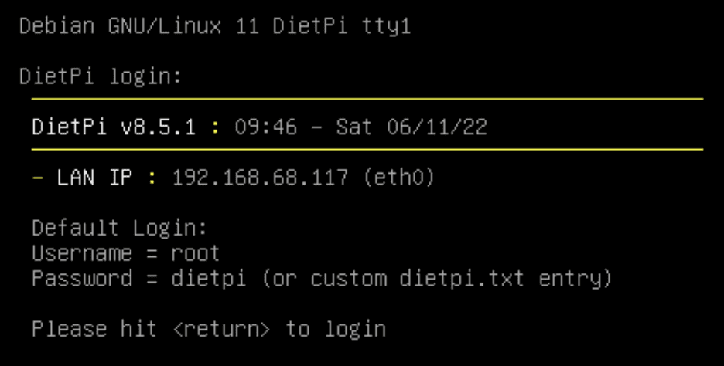Screen dimensions: 724x366
Task: Click the "LAN IP" label
Action: click(95, 178)
